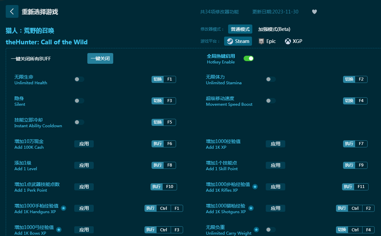This screenshot has width=381, height=236.
Task: Apply Add 1K Bows XP
Action: point(84,230)
